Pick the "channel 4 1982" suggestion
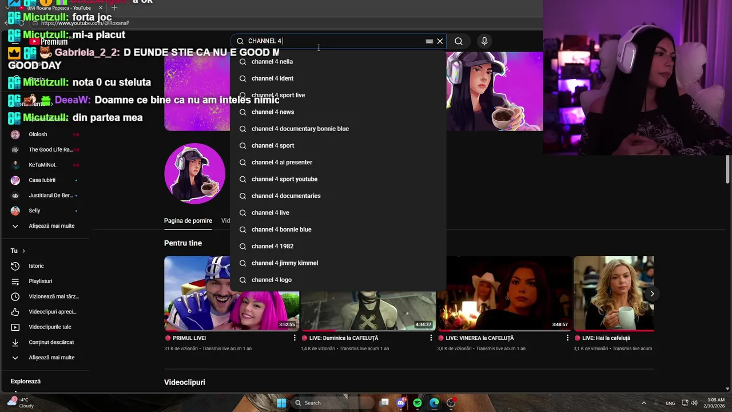Viewport: 732px width, 412px height. (x=337, y=246)
